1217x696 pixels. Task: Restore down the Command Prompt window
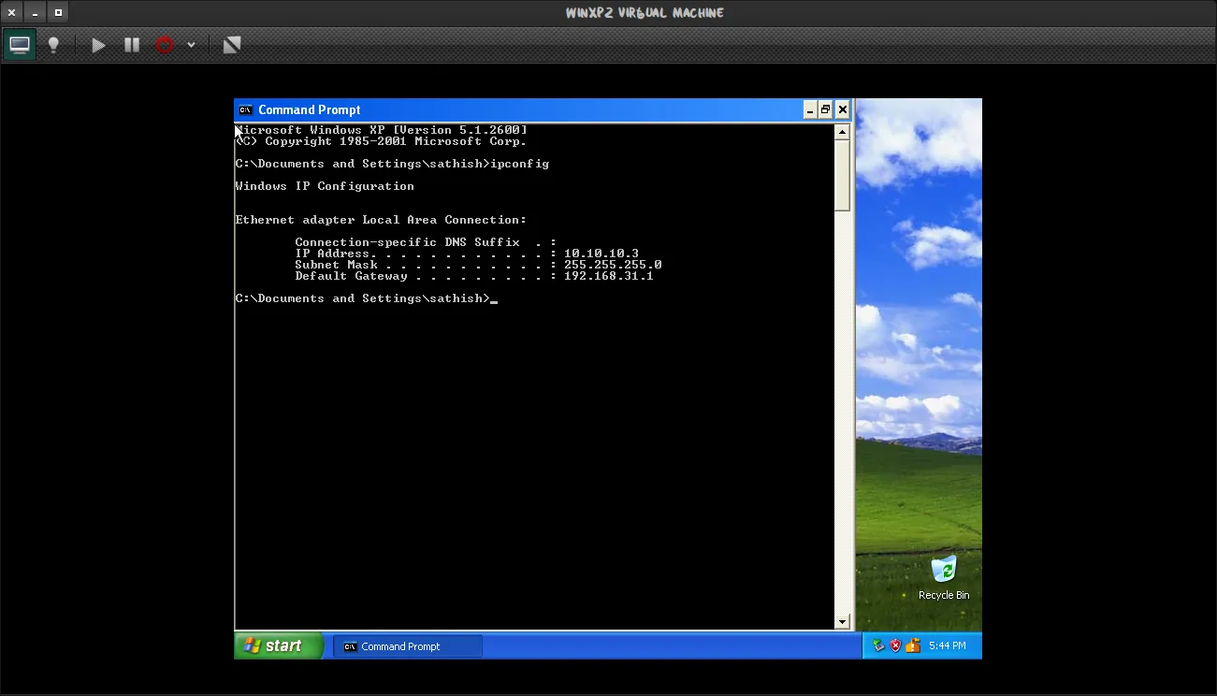pyautogui.click(x=826, y=109)
